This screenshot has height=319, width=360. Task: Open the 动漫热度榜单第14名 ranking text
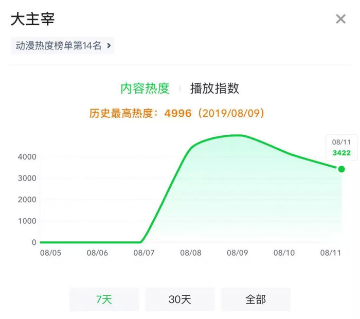pyautogui.click(x=58, y=46)
